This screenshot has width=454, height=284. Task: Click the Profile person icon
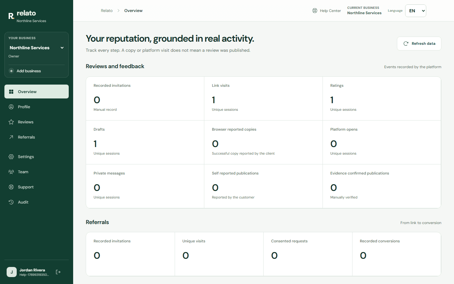tap(11, 107)
